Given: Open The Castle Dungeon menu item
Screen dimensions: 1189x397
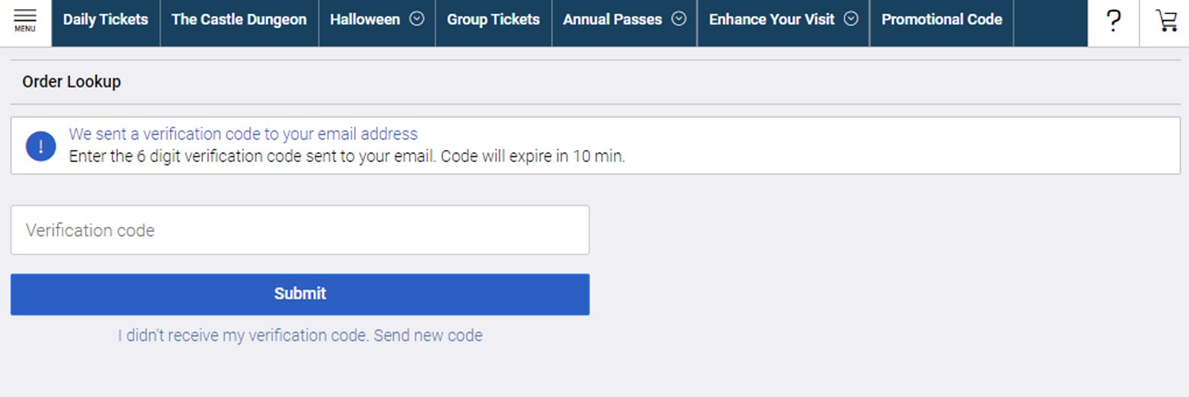Looking at the screenshot, I should point(239,20).
